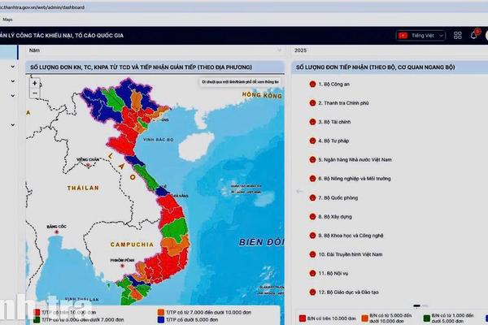This screenshot has width=488, height=325.
Task: Click green swatch T/TP 5.000 đến dưới 7.000
Action: [37, 319]
